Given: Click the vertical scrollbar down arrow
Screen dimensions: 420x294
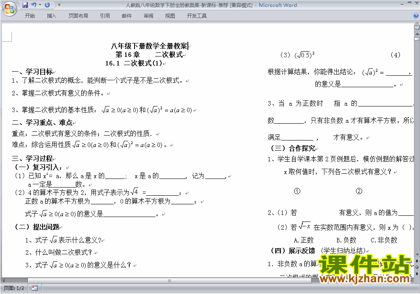Looking at the screenshot, I should pos(417,255).
